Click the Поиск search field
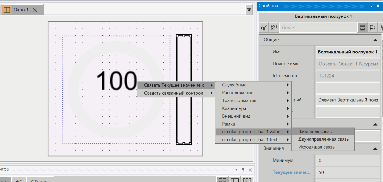383x182 pixels. click(318, 27)
